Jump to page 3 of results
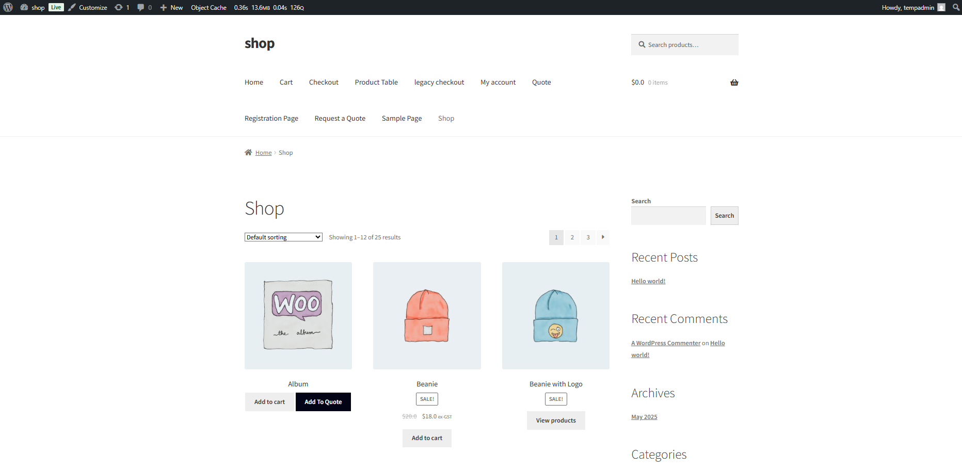This screenshot has width=962, height=470. click(588, 237)
